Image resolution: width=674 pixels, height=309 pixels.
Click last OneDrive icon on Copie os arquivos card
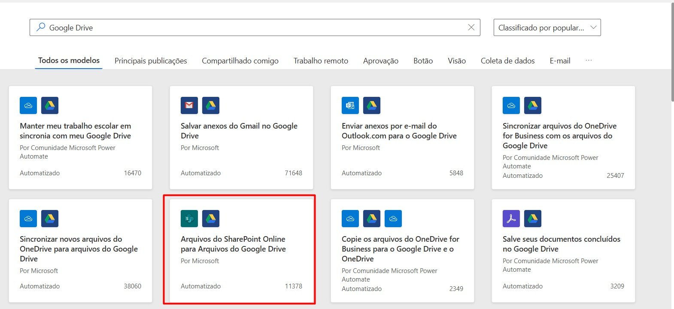(393, 219)
